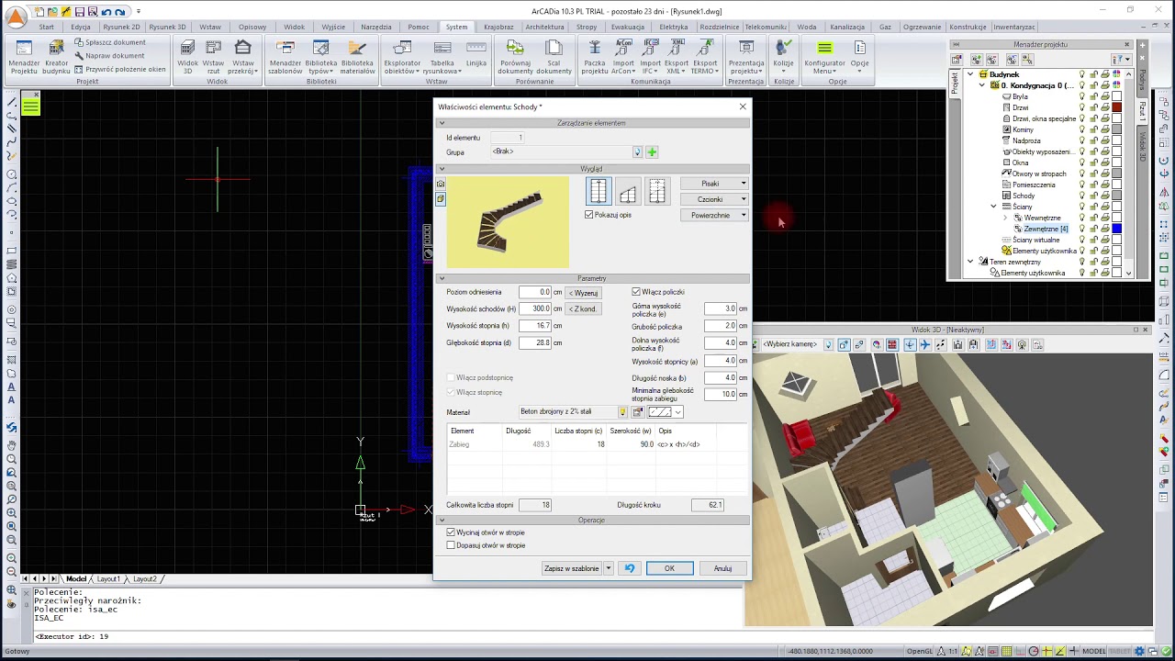Toggle Włącz policzki checkbox
This screenshot has height=661, width=1175.
636,292
